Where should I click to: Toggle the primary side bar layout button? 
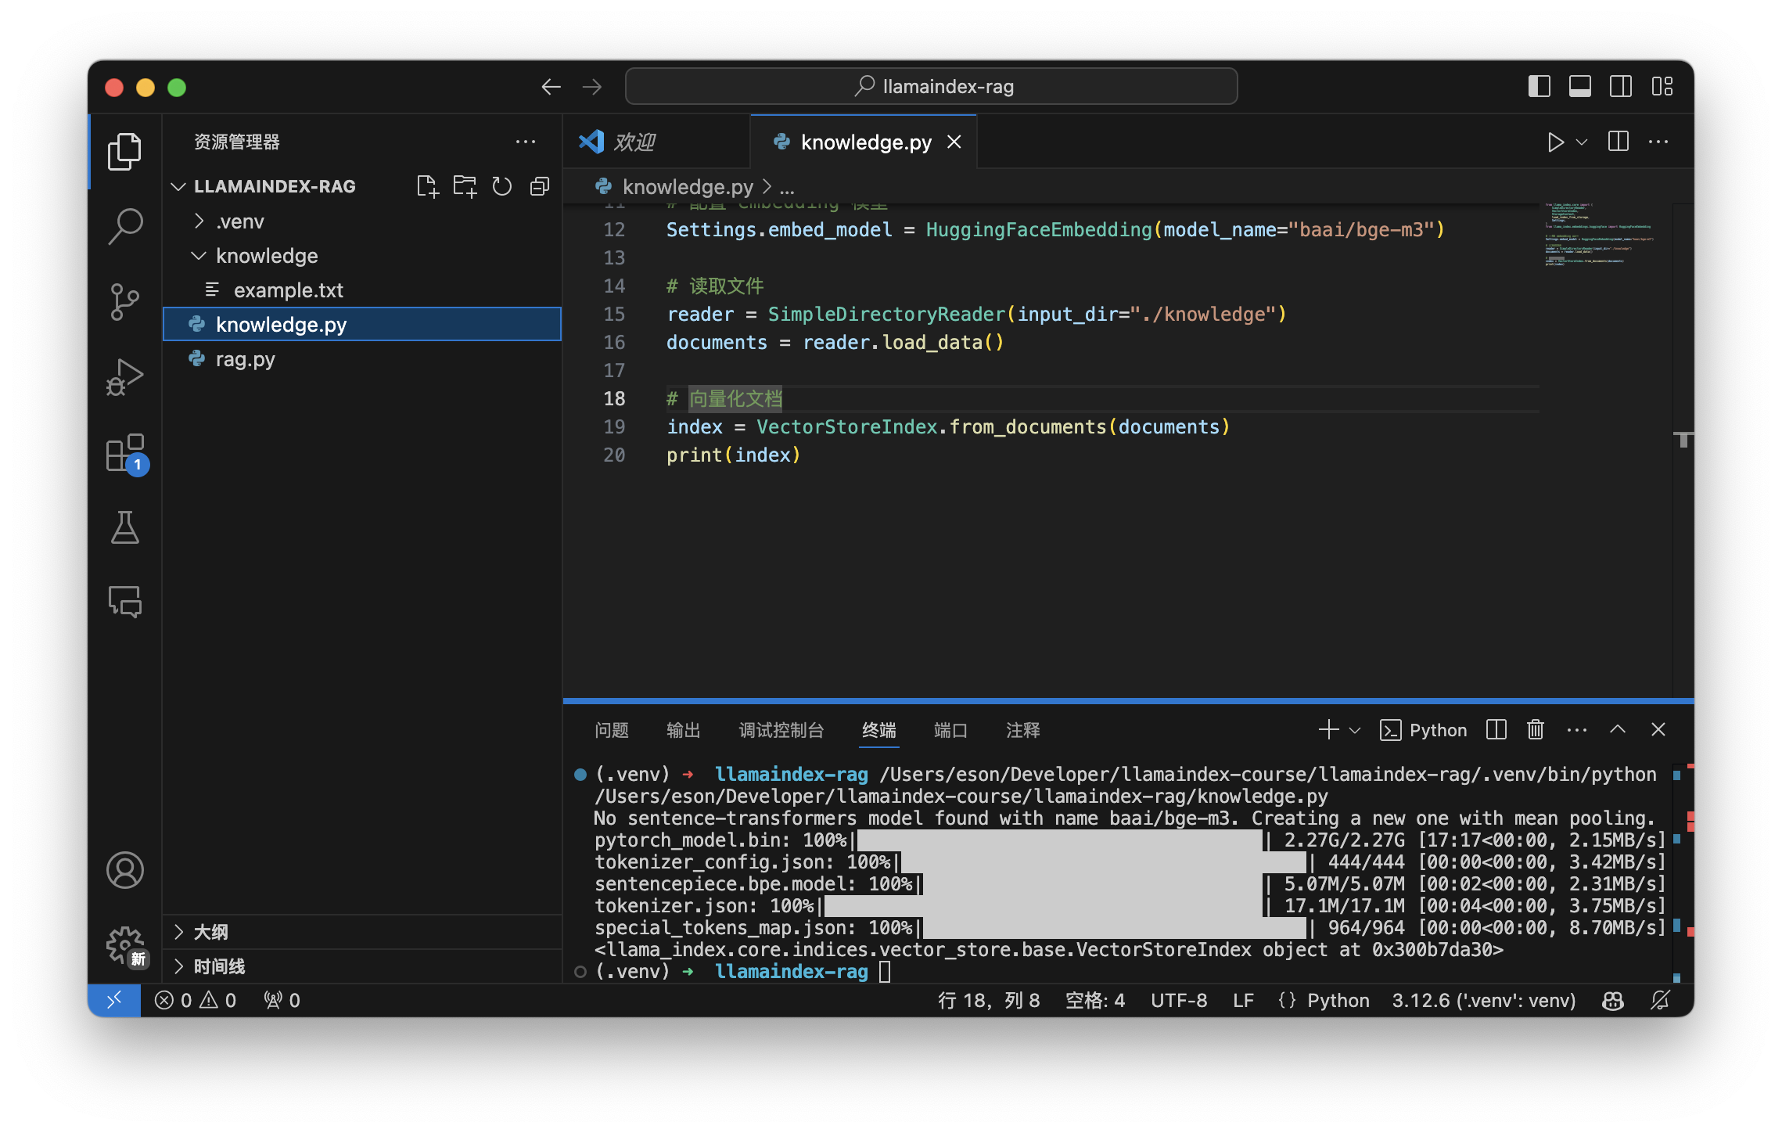click(1539, 86)
